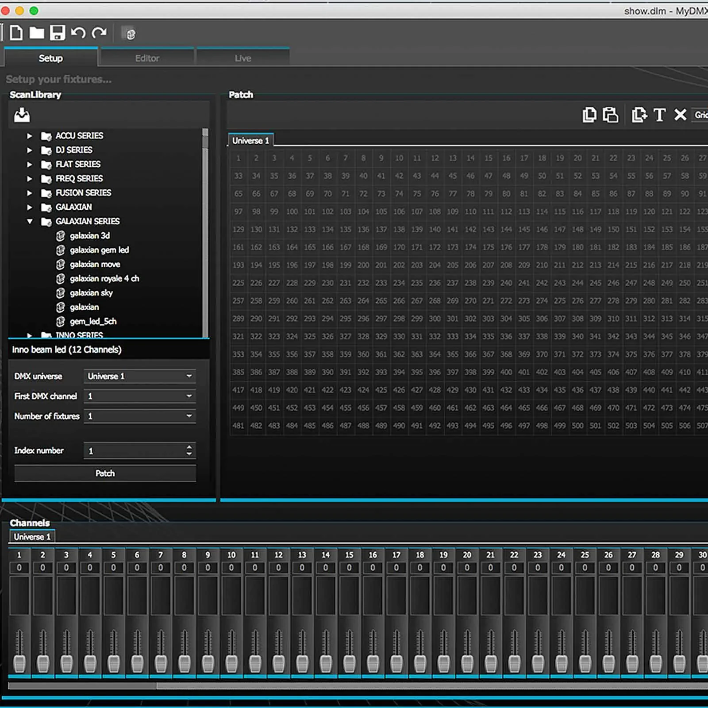Click the Paste icon in Patch toolbar
This screenshot has width=708, height=708.
[611, 115]
